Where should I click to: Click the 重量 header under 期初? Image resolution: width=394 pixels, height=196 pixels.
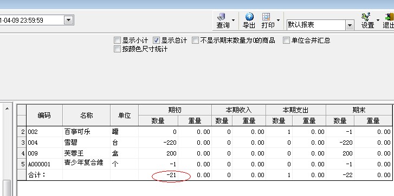tap(195, 121)
